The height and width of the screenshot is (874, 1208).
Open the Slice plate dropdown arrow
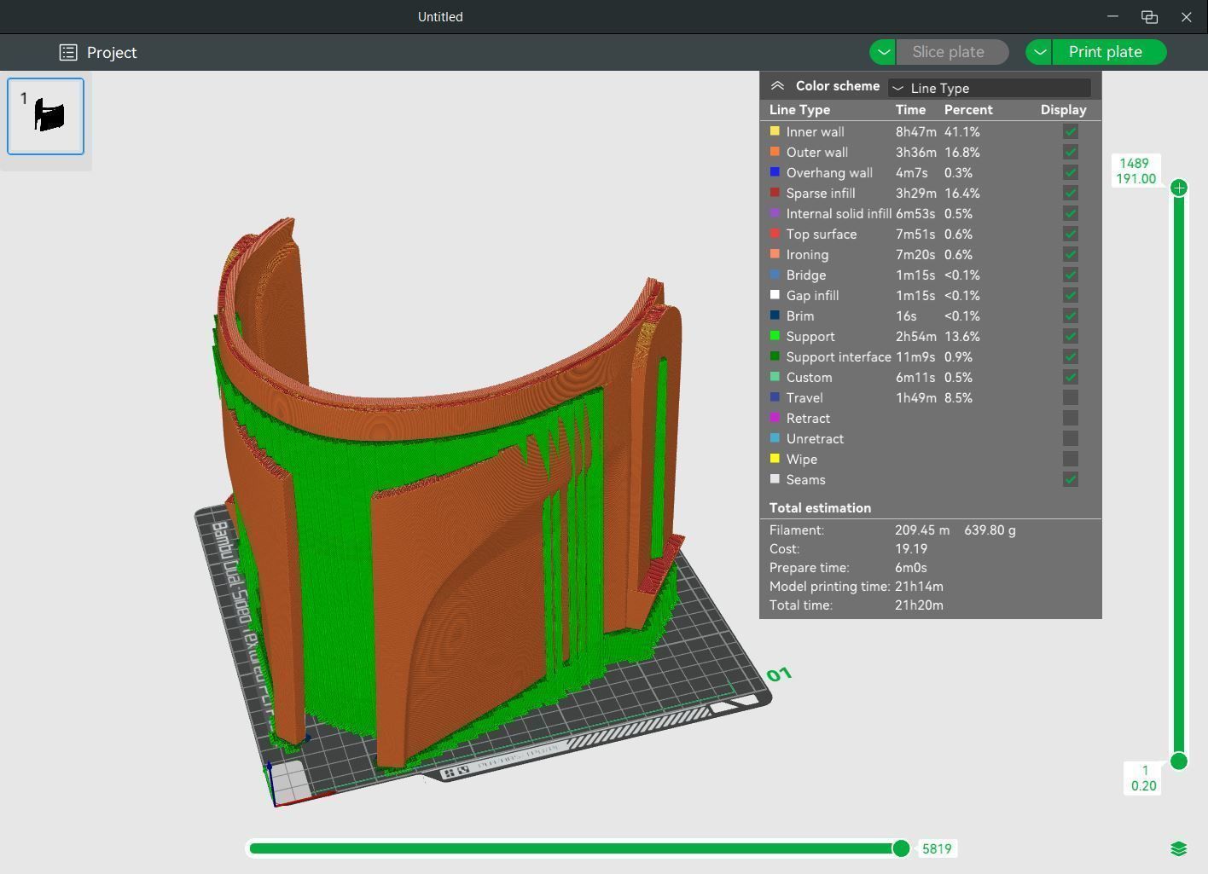[883, 52]
